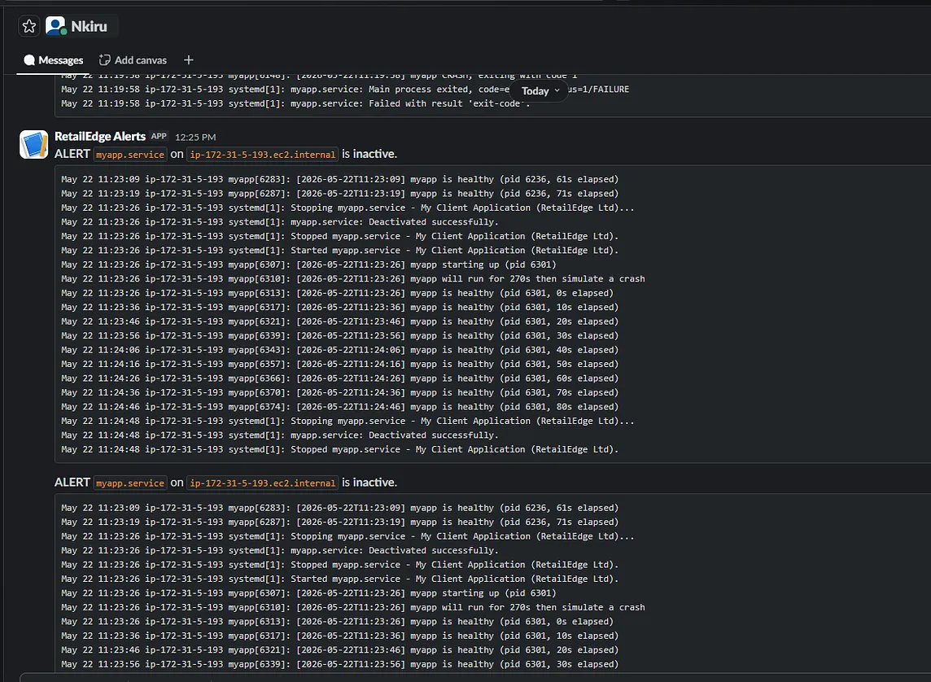The width and height of the screenshot is (931, 682).
Task: Click the RetailEdge Alerts sender name
Action: pos(100,136)
